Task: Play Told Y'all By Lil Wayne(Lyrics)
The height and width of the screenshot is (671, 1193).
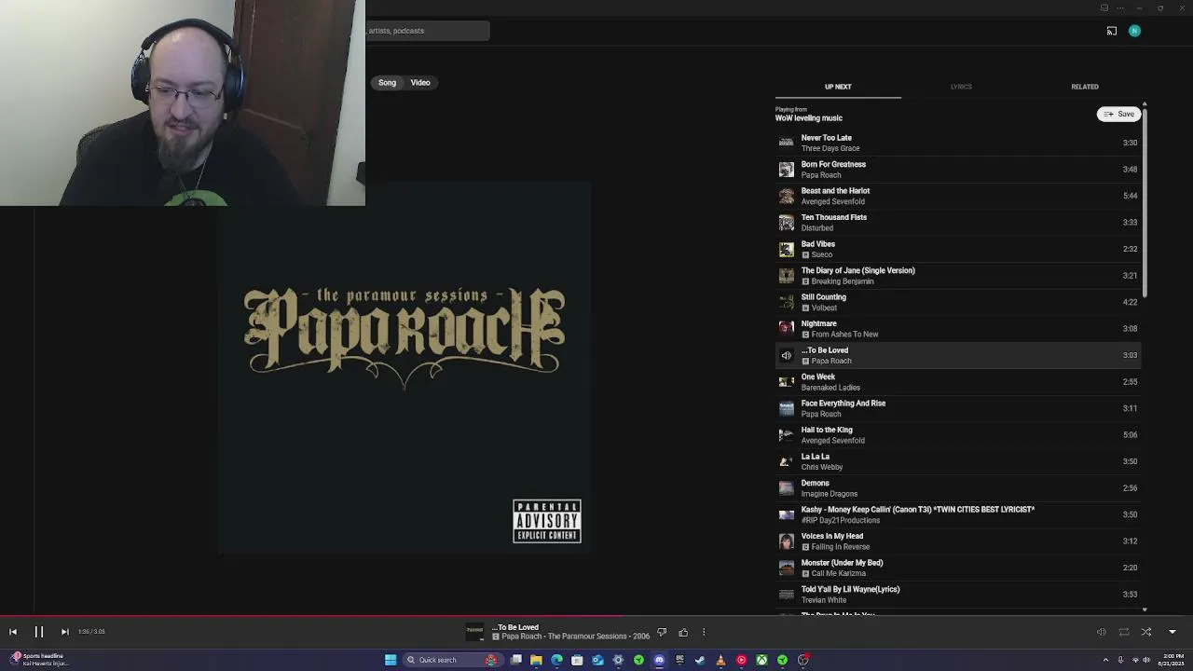Action: (957, 595)
